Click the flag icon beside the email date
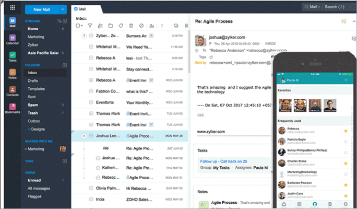The width and height of the screenshot is (357, 209). pos(211,43)
